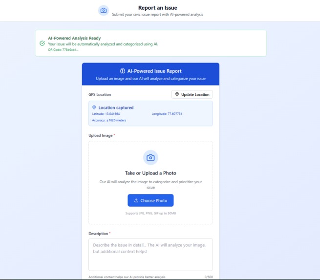Click the Additional context helps hint text

coord(127,277)
